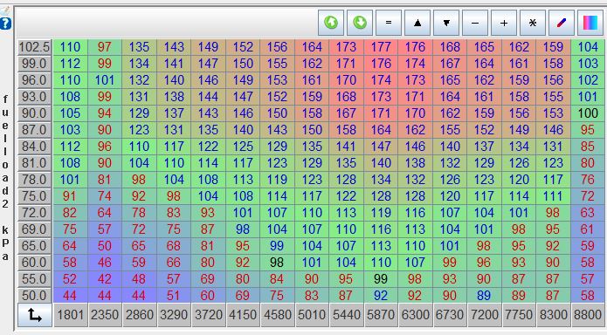Click the minus (subtract) toolbar button
Screen dimensions: 607x335
pyautogui.click(x=475, y=23)
